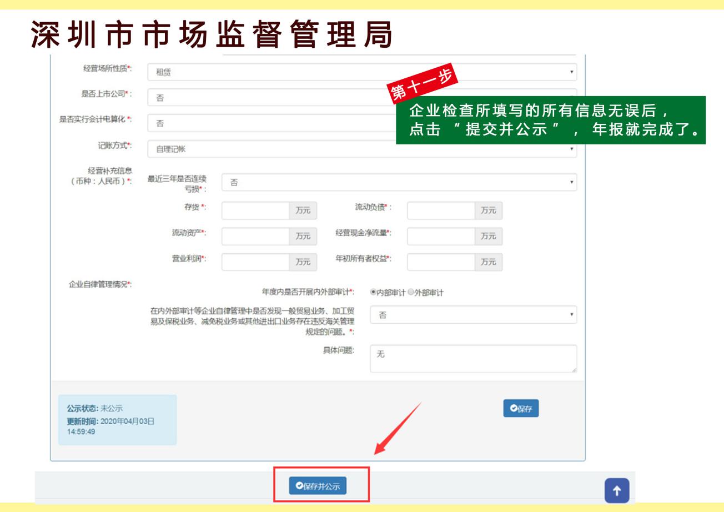
Task: Click the 流动负债 input field
Action: click(441, 210)
